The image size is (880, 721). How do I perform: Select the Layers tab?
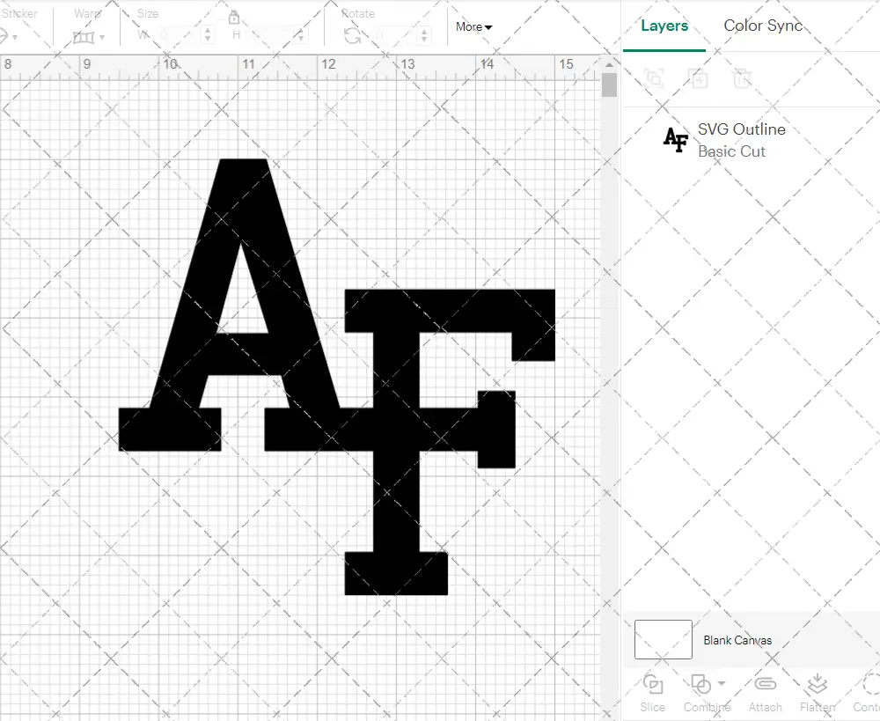point(664,26)
